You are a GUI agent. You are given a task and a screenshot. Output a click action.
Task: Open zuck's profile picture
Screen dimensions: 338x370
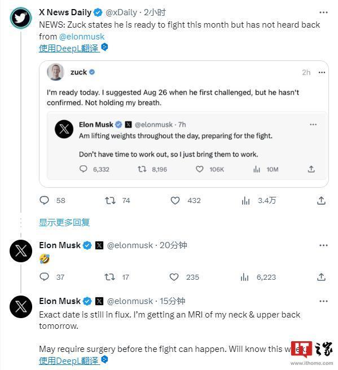tap(55, 72)
